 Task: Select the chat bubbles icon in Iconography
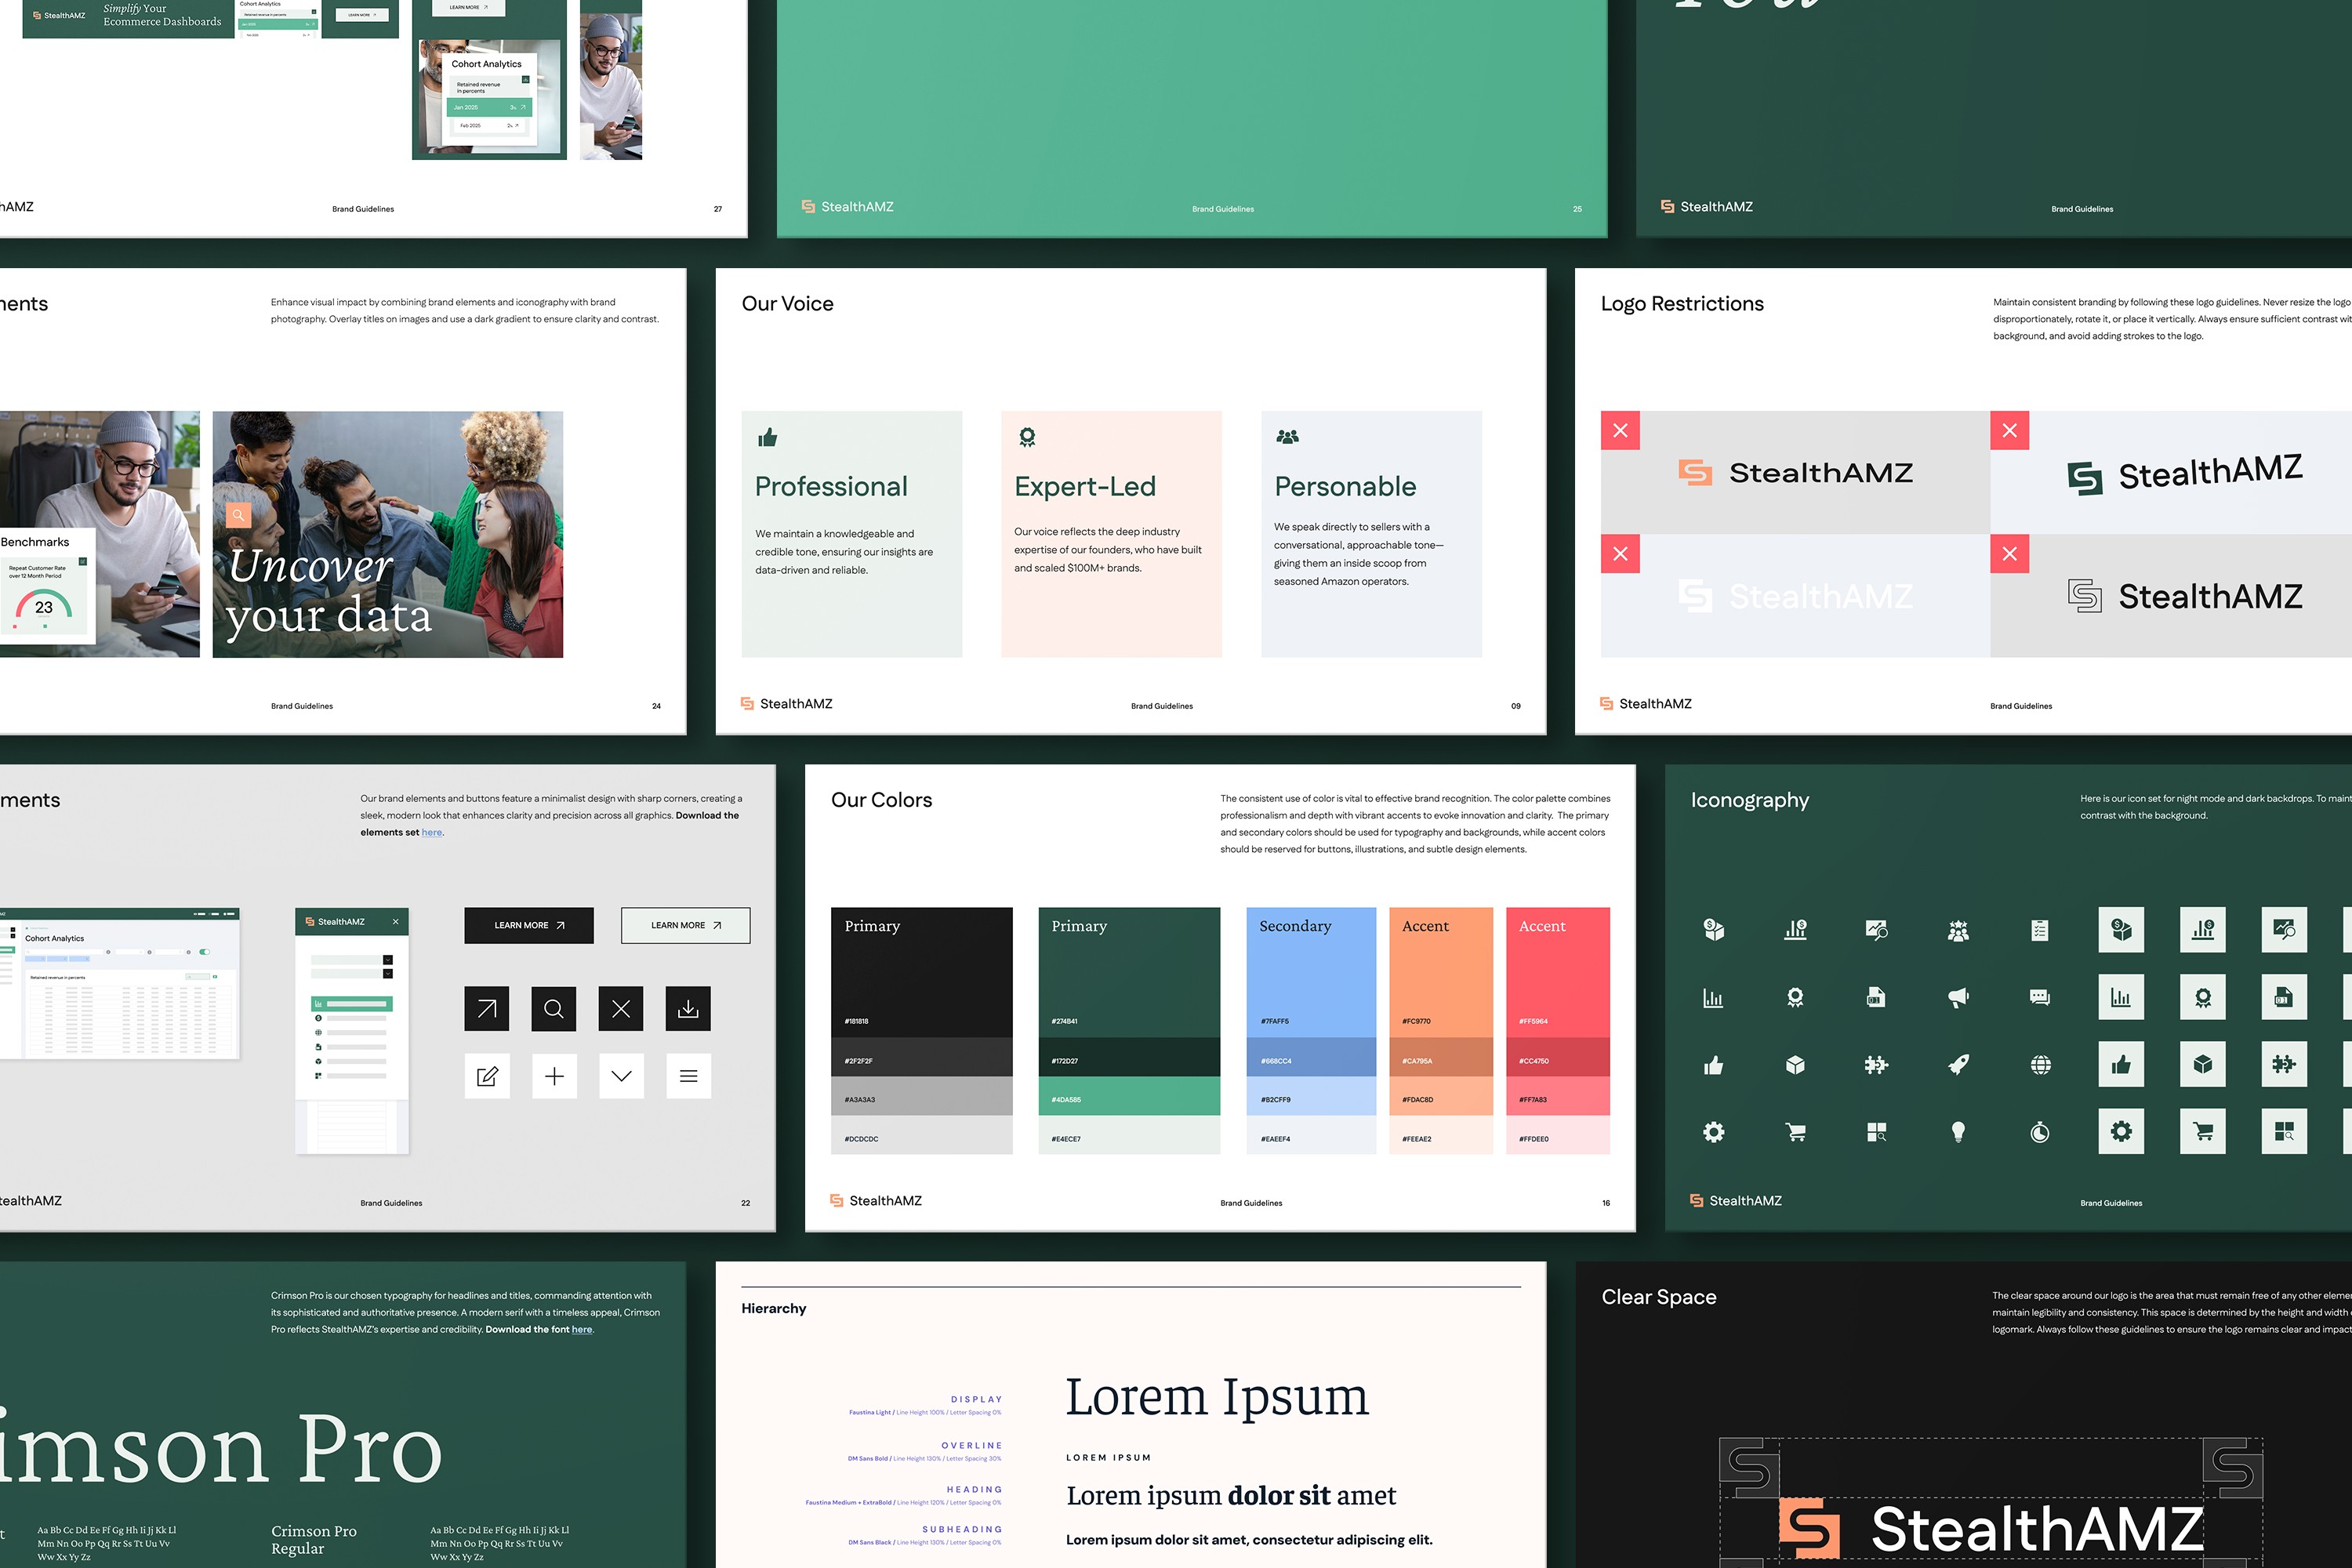[x=2040, y=997]
